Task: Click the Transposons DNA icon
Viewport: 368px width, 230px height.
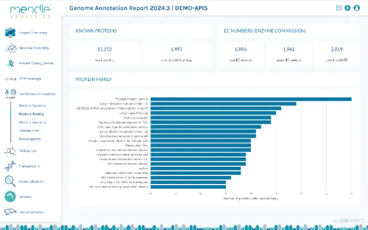Action: 10,166
